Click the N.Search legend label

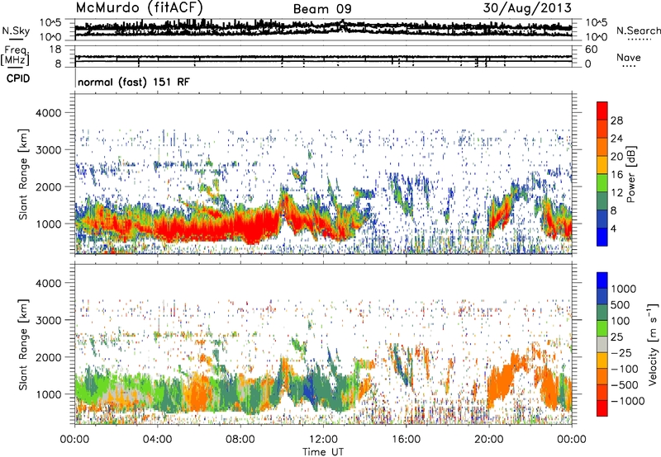coord(638,31)
